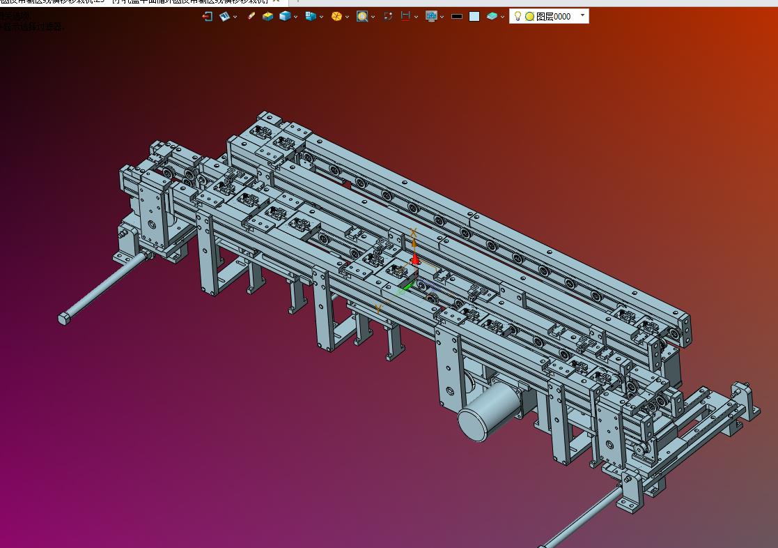This screenshot has height=548, width=778.
Task: Click the Y axis triad label
Action: [379, 310]
